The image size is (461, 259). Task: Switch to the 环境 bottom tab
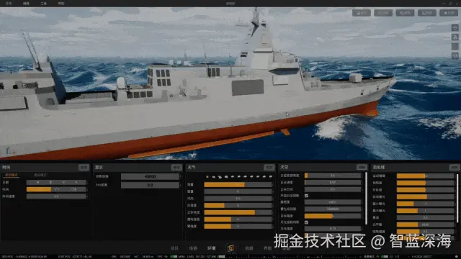212,248
